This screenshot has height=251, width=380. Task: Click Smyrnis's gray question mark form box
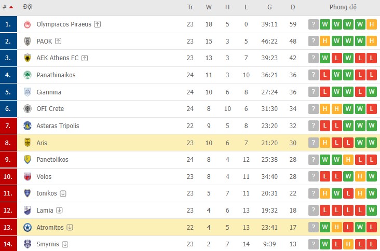tap(313, 244)
